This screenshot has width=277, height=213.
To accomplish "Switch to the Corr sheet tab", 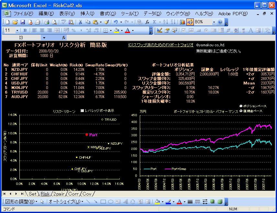I will tap(73, 194).
